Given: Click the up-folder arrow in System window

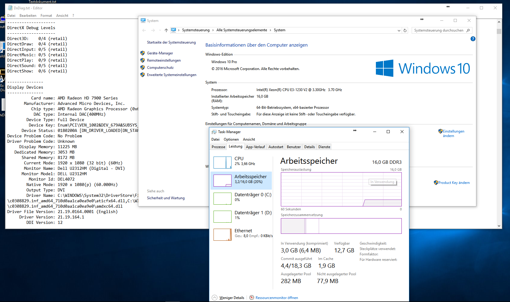Looking at the screenshot, I should click(166, 30).
